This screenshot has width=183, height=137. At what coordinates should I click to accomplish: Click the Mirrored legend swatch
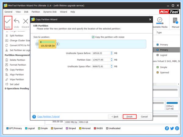point(80,128)
